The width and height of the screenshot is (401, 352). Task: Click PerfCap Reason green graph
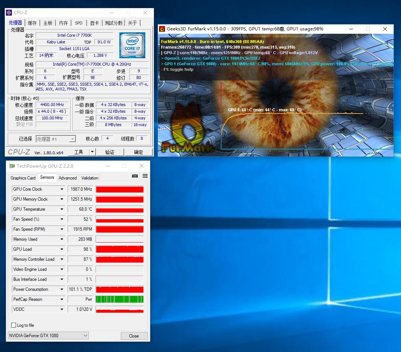click(119, 299)
